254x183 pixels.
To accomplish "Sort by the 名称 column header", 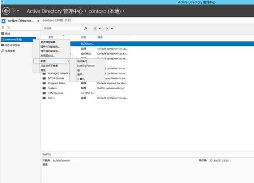I will (51, 37).
